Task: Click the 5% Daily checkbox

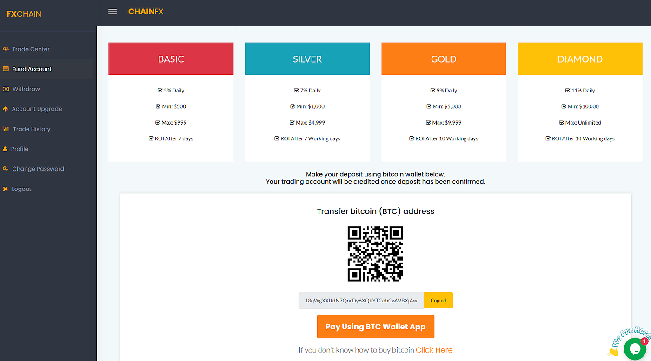Action: coord(160,90)
